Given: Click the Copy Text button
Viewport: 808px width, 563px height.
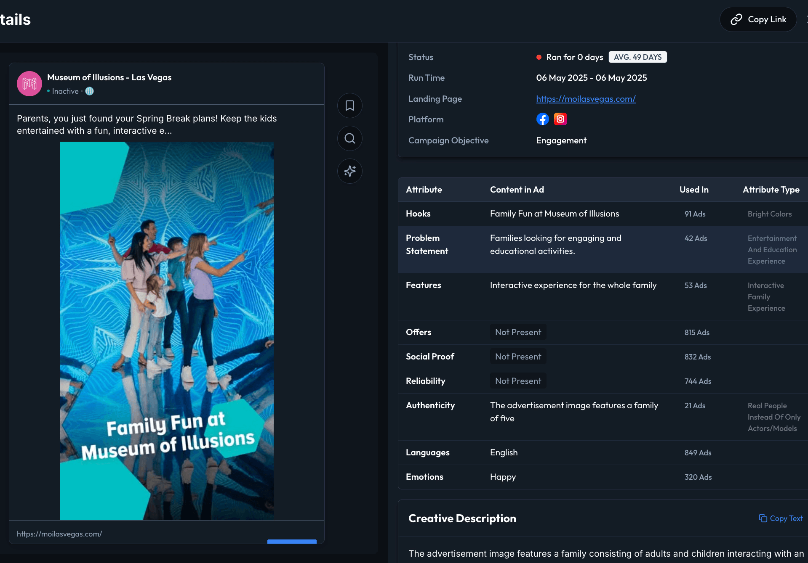Looking at the screenshot, I should point(781,518).
